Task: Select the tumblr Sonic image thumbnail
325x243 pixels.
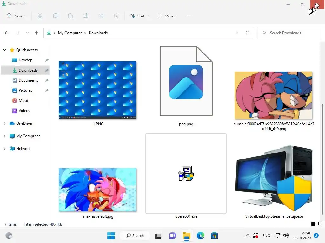Action: tap(273, 95)
